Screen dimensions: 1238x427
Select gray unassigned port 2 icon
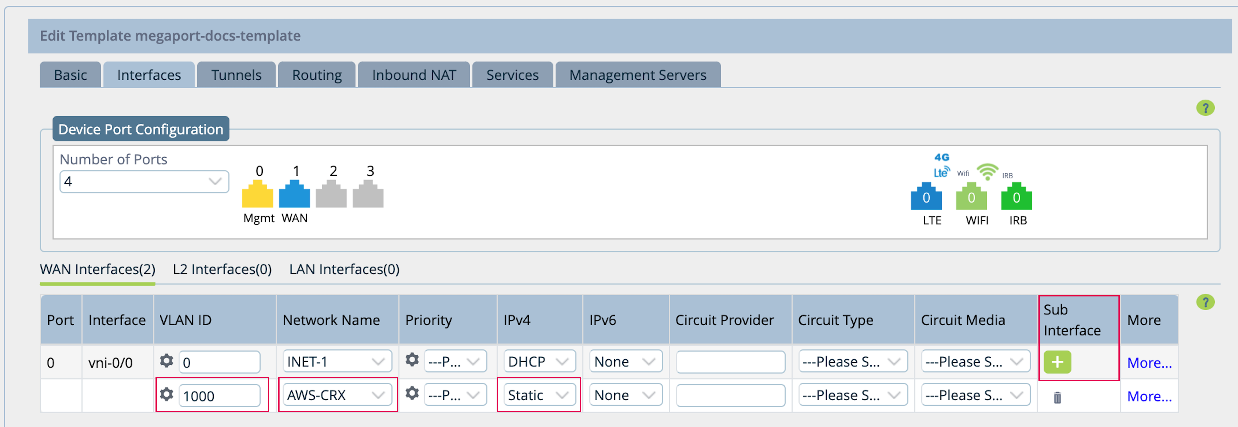[x=331, y=194]
